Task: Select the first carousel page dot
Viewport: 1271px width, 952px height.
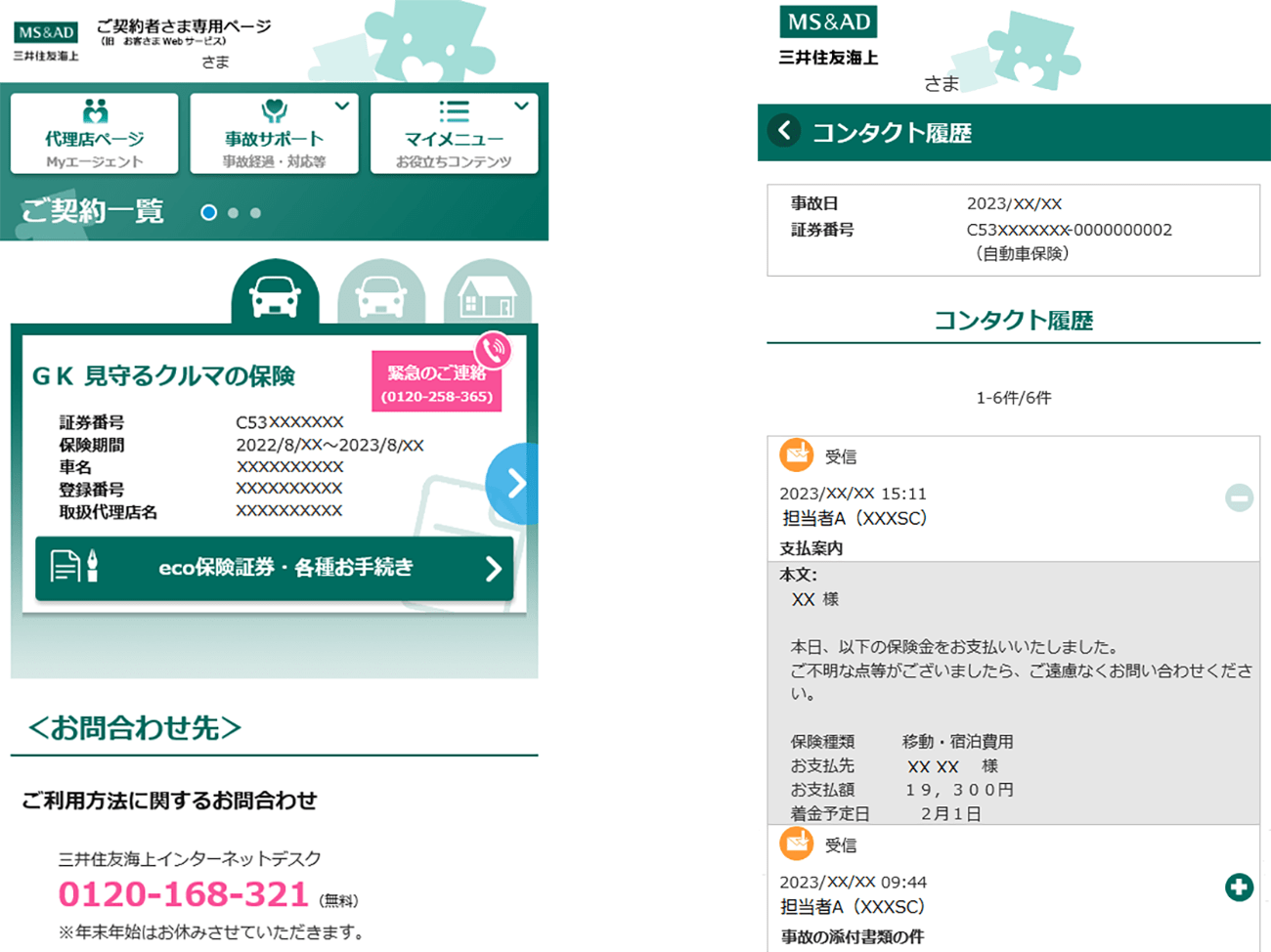Action: click(x=208, y=212)
